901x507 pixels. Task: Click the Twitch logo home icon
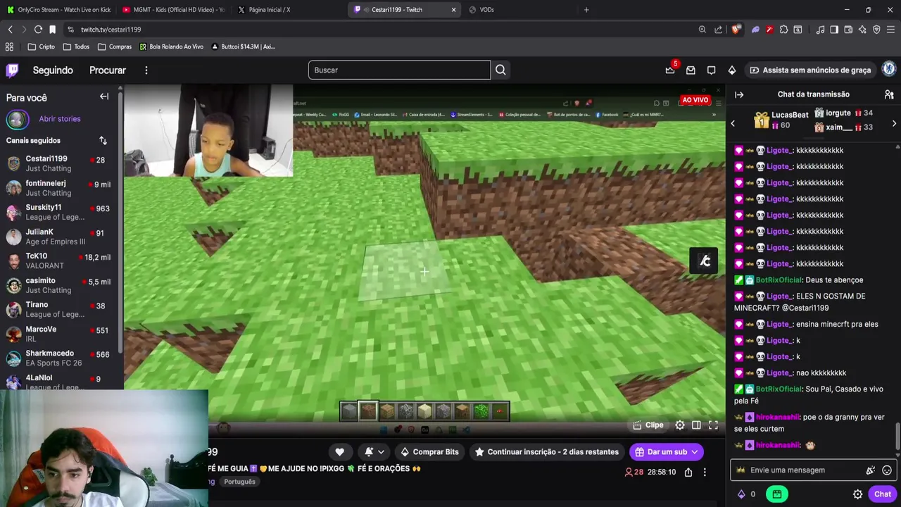click(13, 70)
